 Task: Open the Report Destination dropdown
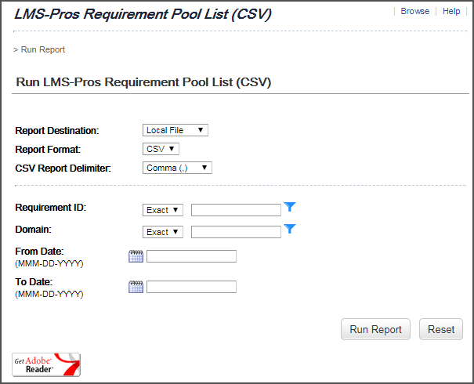(175, 130)
